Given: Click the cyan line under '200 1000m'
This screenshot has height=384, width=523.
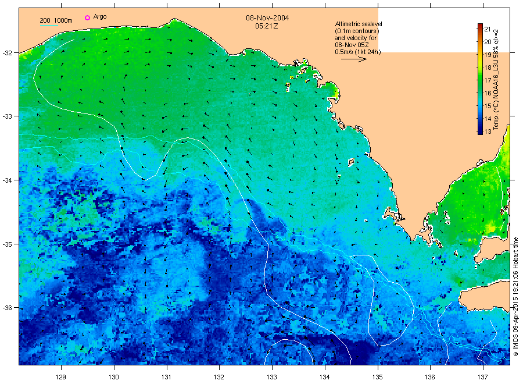Looking at the screenshot, I should coord(49,26).
